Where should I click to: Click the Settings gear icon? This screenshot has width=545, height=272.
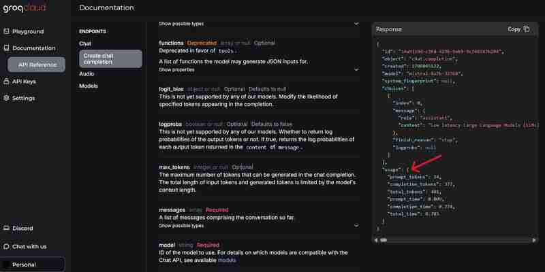(6, 98)
